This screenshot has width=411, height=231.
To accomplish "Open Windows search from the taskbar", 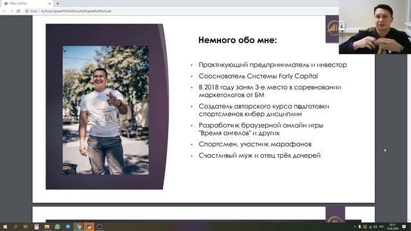I will 15,227.
